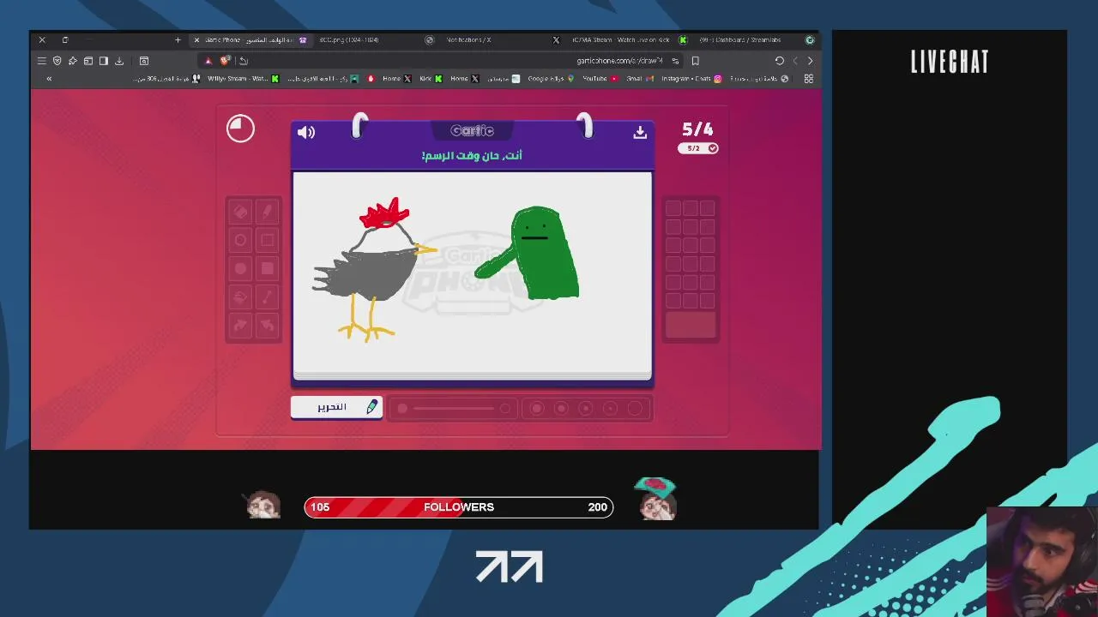Open a new tab with the plus button
The image size is (1098, 617).
pyautogui.click(x=178, y=39)
